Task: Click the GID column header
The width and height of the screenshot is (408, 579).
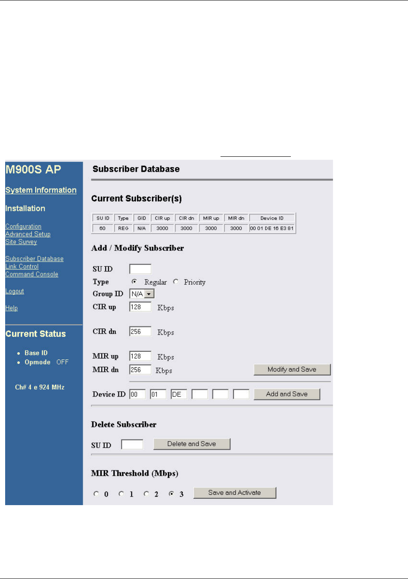Action: 142,218
